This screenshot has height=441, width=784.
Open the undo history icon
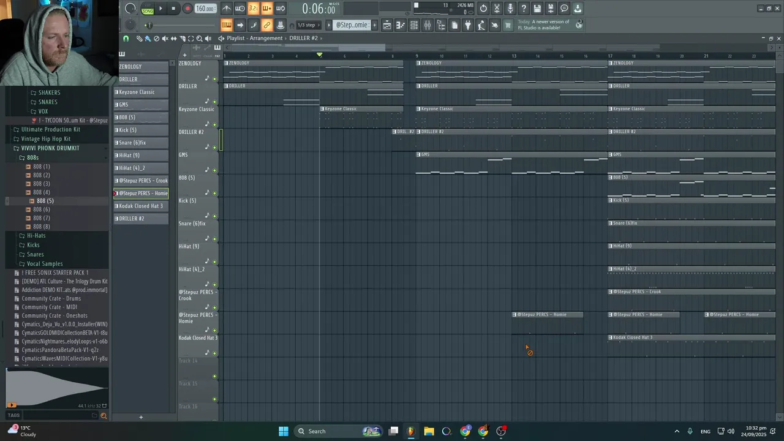pos(483,9)
